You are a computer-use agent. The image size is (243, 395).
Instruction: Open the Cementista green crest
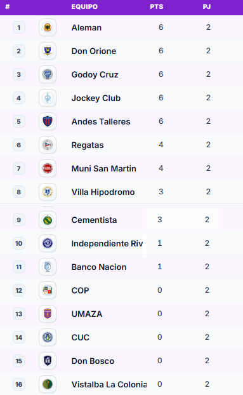click(x=48, y=220)
